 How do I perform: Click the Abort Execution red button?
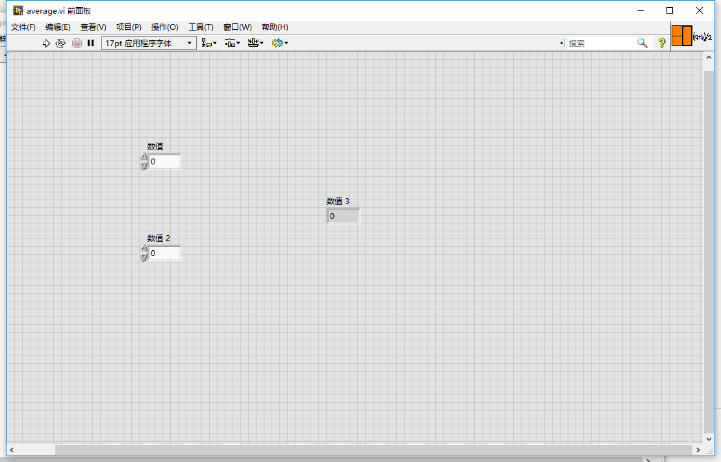pos(77,43)
